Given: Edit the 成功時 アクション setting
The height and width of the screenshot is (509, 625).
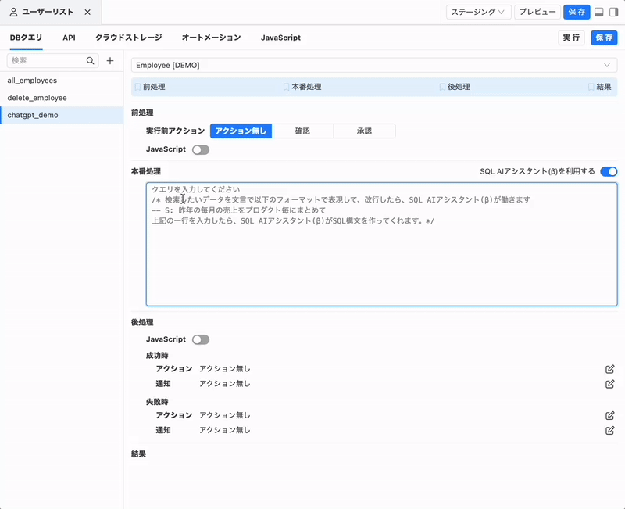Looking at the screenshot, I should pyautogui.click(x=610, y=369).
